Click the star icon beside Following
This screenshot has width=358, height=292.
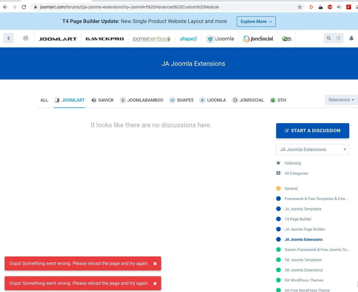278,163
